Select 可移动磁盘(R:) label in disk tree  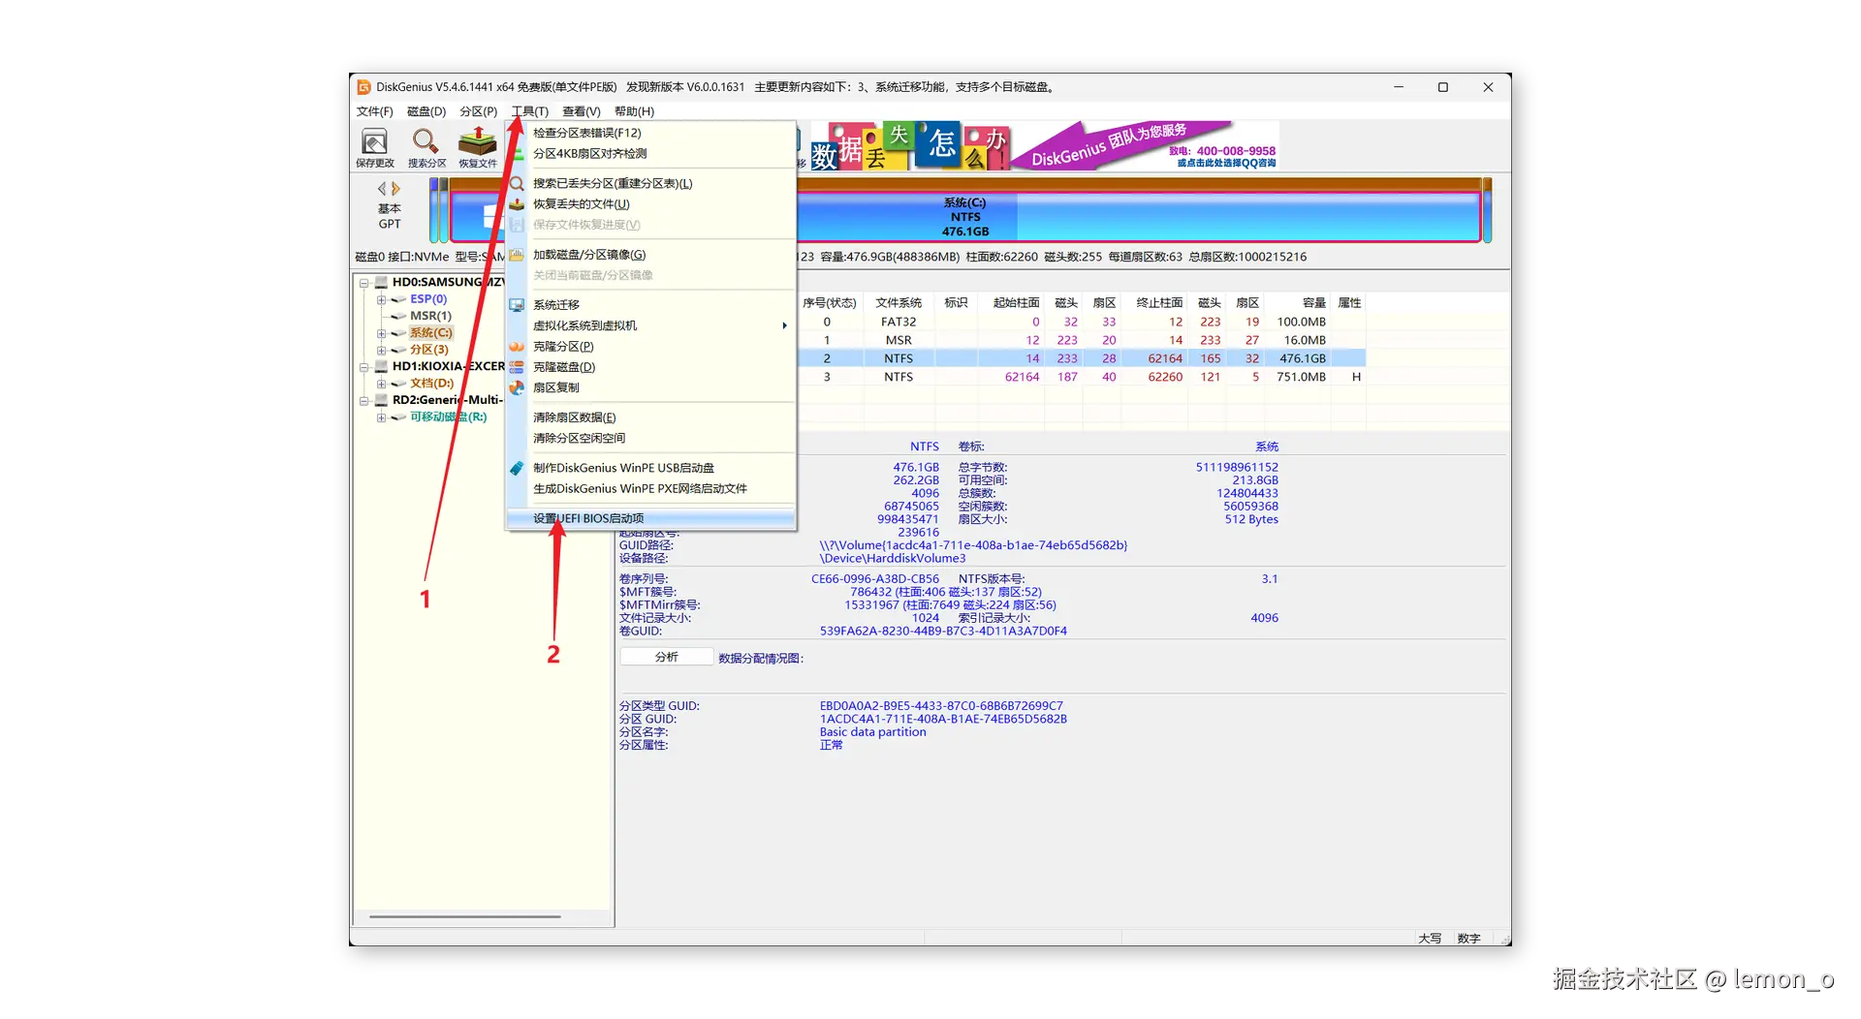[x=448, y=417]
